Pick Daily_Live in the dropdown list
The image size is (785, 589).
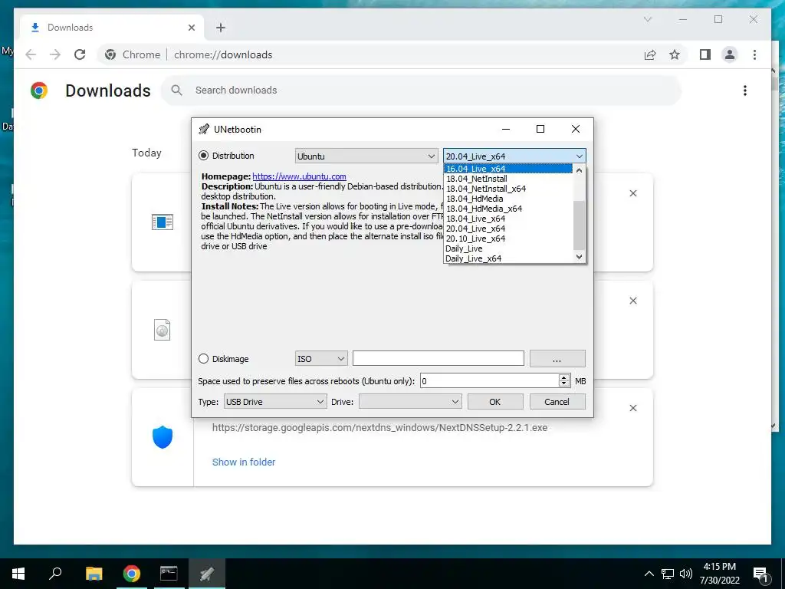(508, 249)
